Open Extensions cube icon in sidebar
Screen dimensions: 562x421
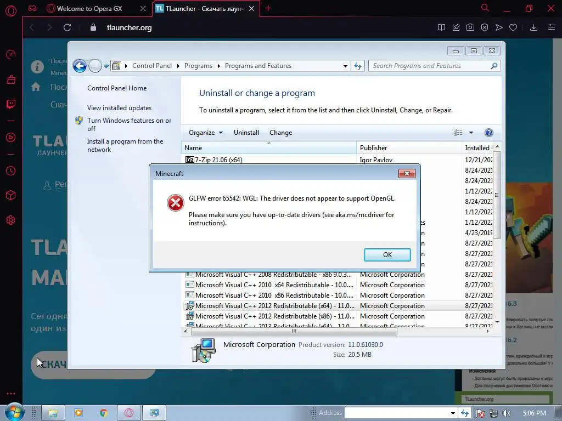coord(11,195)
